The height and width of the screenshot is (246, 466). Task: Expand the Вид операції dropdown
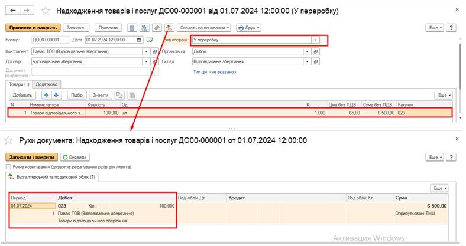(x=316, y=40)
